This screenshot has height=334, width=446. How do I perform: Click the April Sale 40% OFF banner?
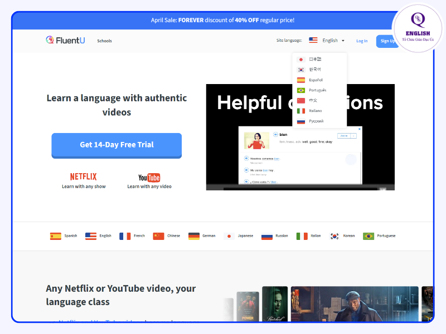222,20
